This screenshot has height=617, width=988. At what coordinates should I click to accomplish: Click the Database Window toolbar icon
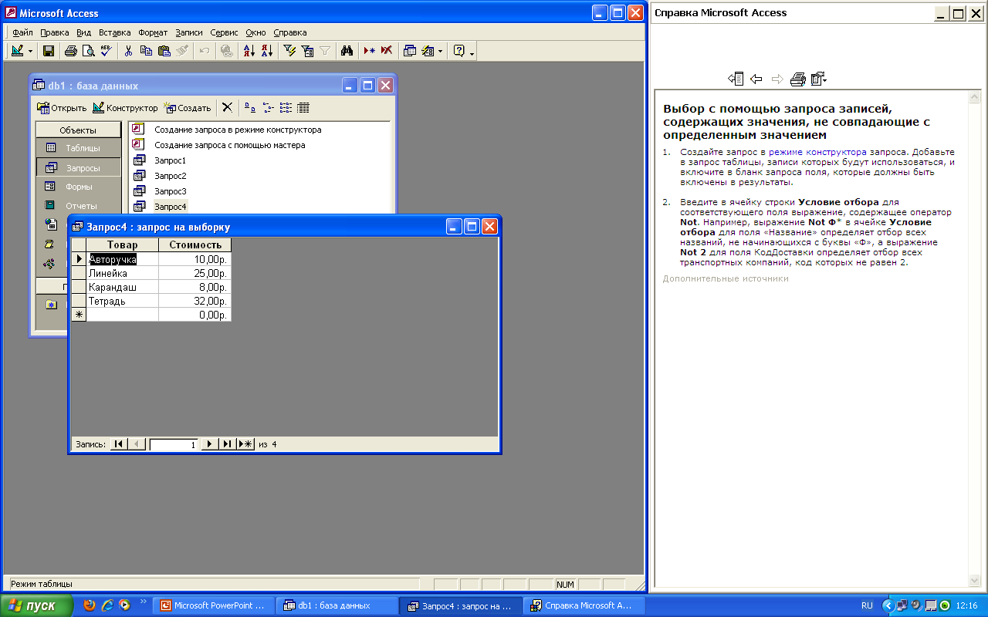(410, 51)
